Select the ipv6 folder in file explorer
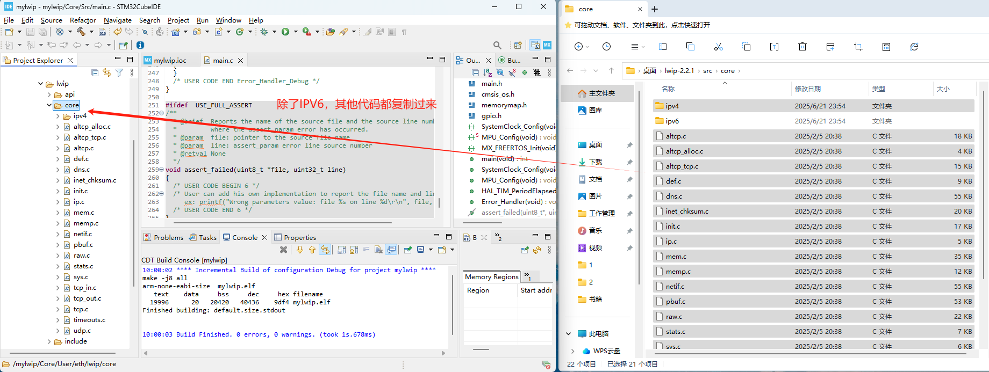This screenshot has height=372, width=989. point(672,121)
